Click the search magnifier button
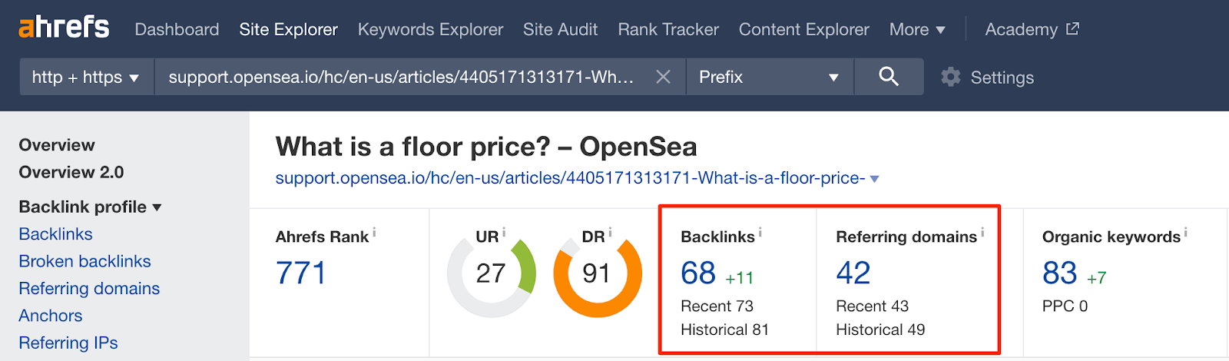The height and width of the screenshot is (361, 1229). 889,76
